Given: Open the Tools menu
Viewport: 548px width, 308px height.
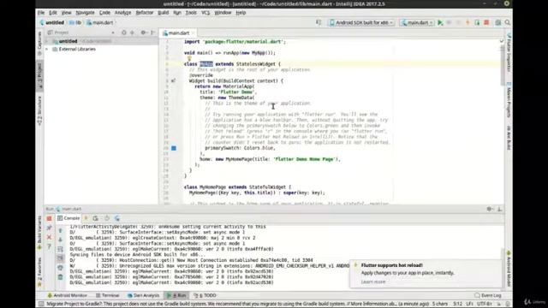Looking at the screenshot, I should (x=191, y=13).
